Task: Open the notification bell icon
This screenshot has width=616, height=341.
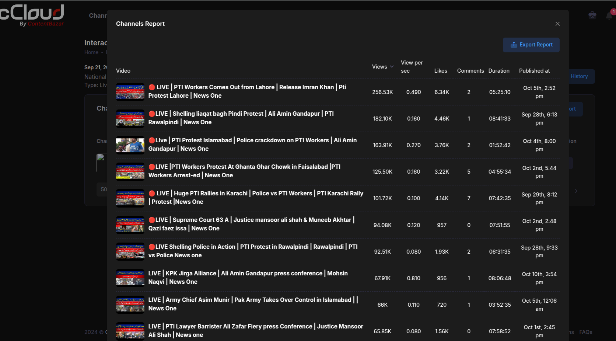Action: coord(609,15)
